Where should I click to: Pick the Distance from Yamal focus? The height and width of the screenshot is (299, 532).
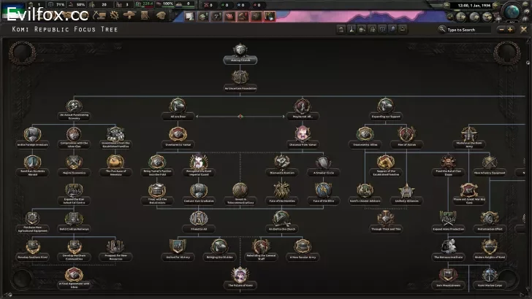302,135
